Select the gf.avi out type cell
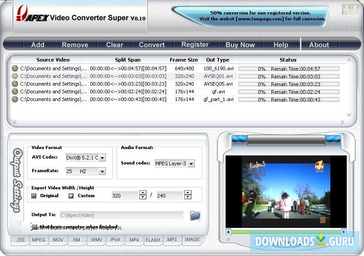Image resolution: width=364 pixels, height=256 pixels. click(218, 92)
